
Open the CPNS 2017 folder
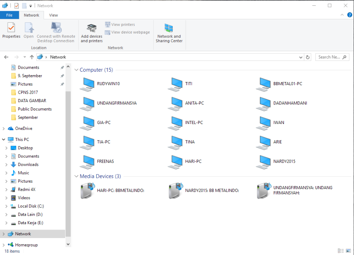point(28,92)
